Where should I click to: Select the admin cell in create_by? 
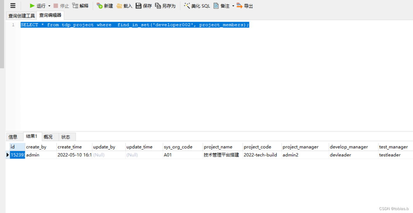coord(41,155)
